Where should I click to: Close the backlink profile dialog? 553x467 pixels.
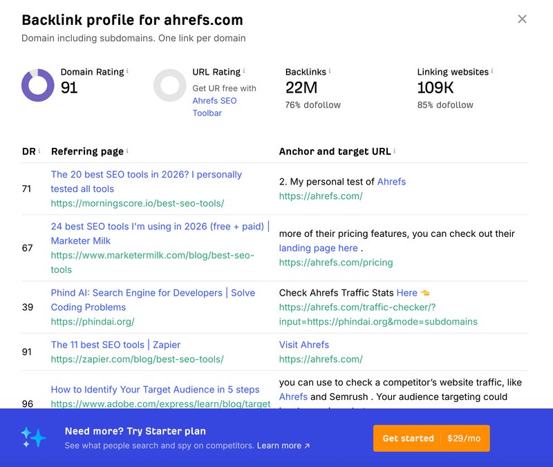coord(522,19)
